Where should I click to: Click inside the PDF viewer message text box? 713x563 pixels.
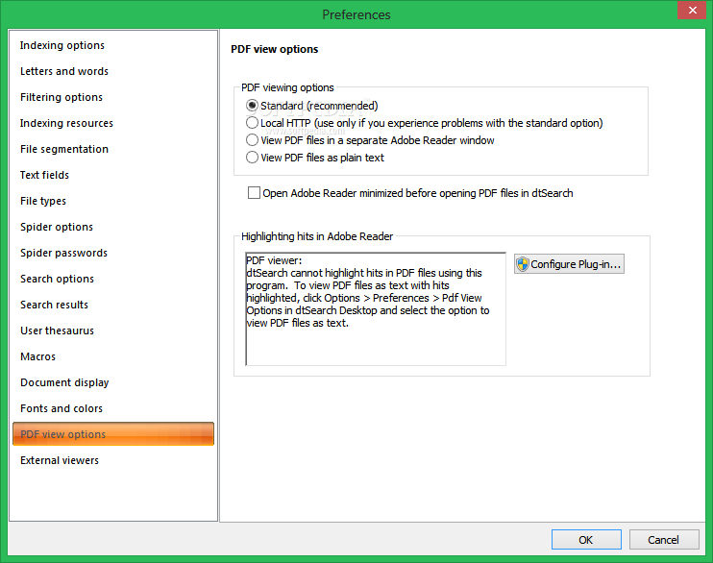(x=376, y=309)
